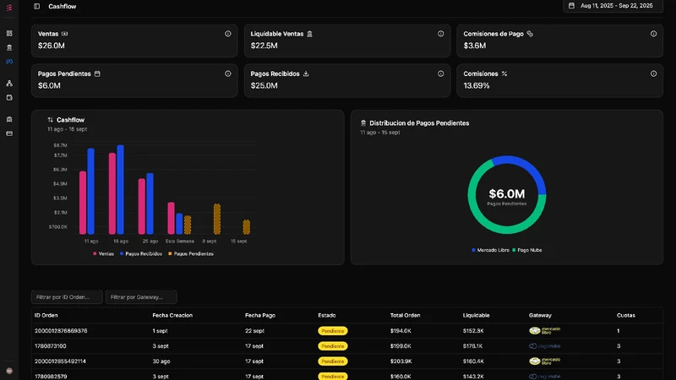Image resolution: width=676 pixels, height=380 pixels.
Task: Click the pink Ventas bar for 25 ago
Action: (x=141, y=206)
